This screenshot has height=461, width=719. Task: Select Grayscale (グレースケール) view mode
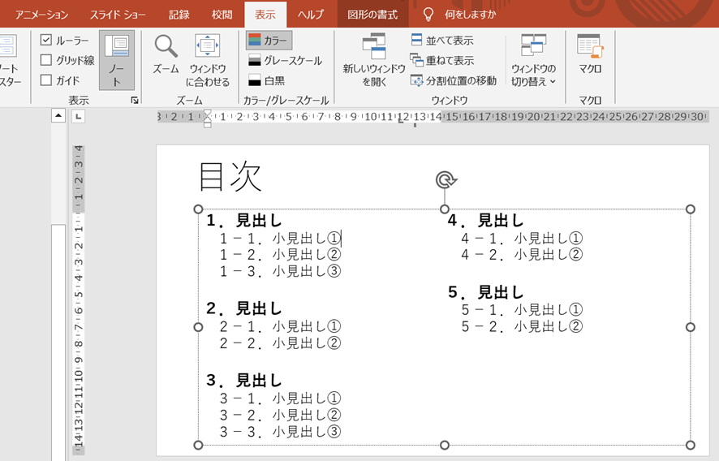284,60
